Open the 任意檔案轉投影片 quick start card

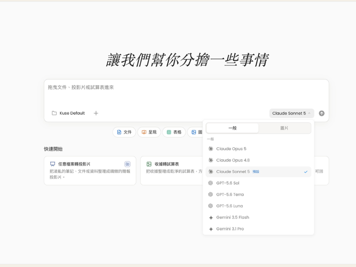pos(90,170)
